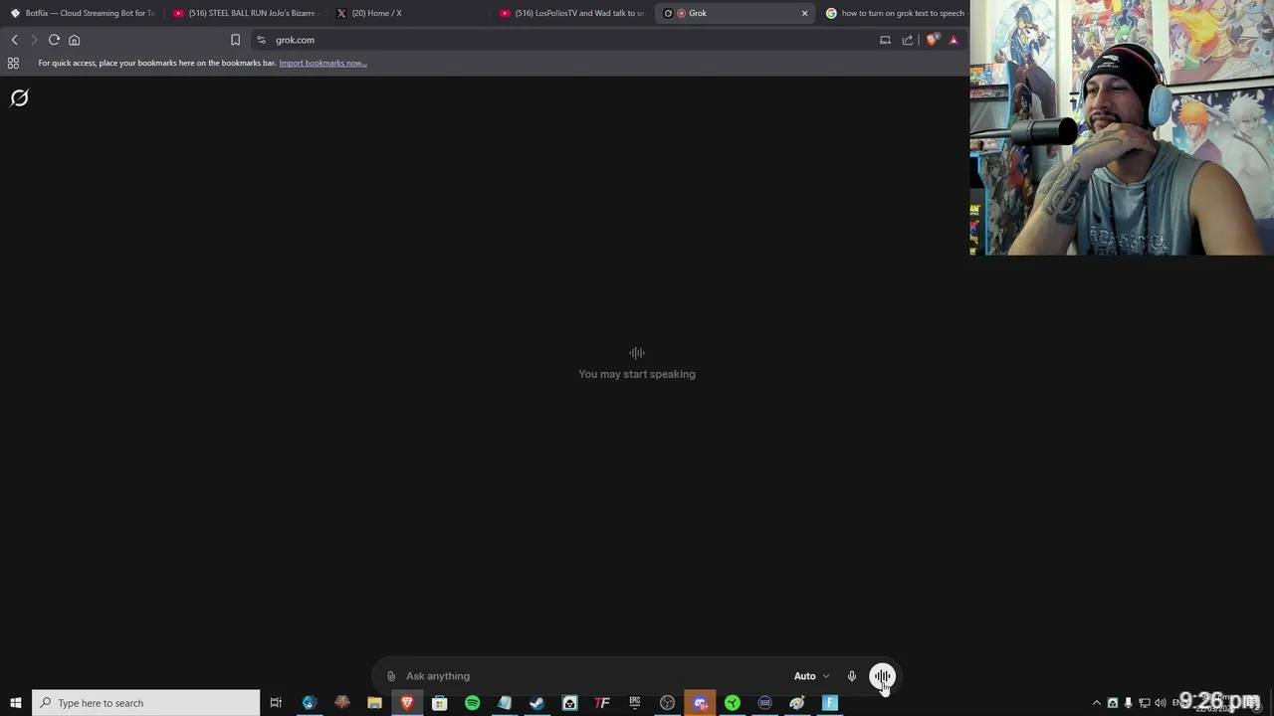
Task: Open the 'how to turn on grok' tab
Action: (895, 13)
